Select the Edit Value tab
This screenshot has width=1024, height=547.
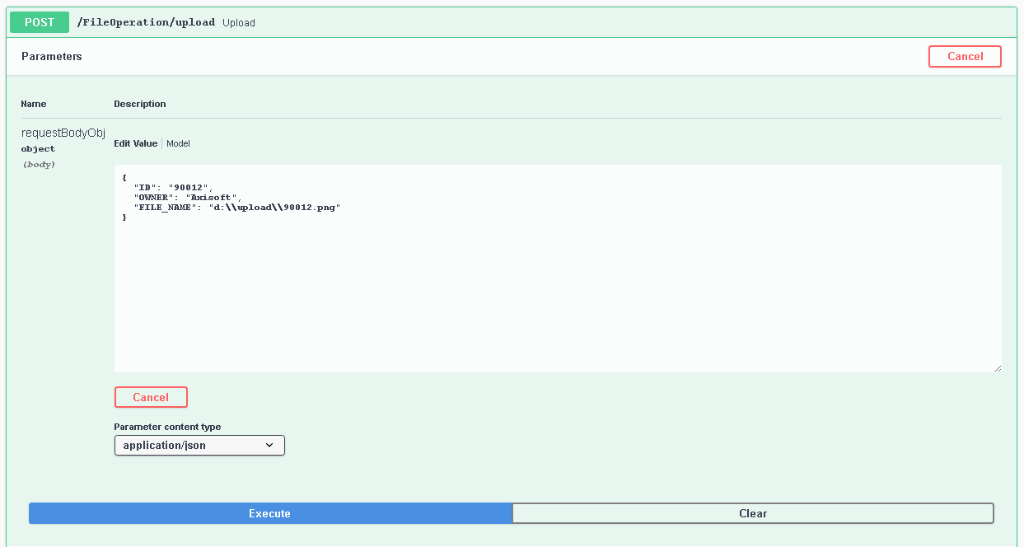tap(135, 143)
